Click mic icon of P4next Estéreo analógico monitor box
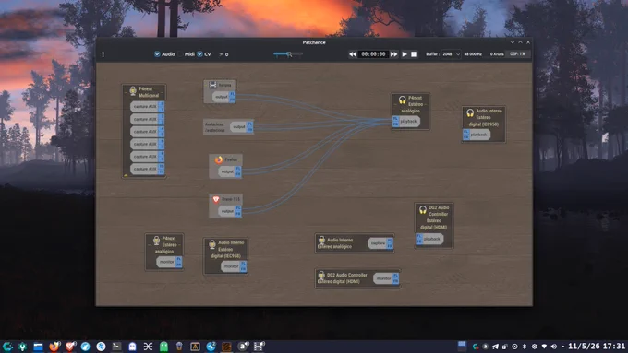Screen dimensions: 628x353 [156, 241]
